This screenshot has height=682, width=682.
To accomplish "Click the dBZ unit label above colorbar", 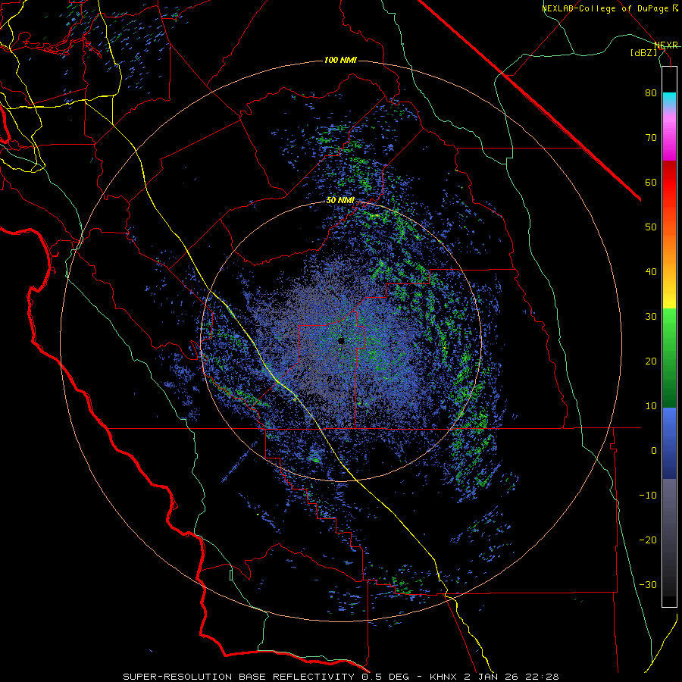I will coord(643,52).
